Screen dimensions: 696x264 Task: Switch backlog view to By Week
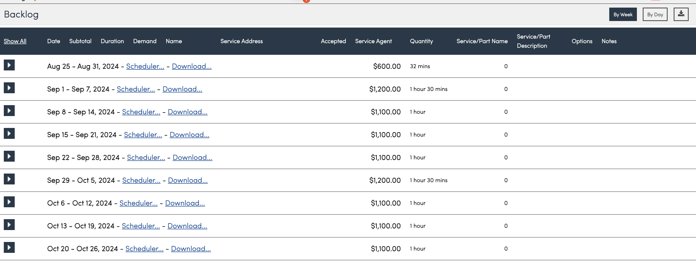(x=623, y=14)
